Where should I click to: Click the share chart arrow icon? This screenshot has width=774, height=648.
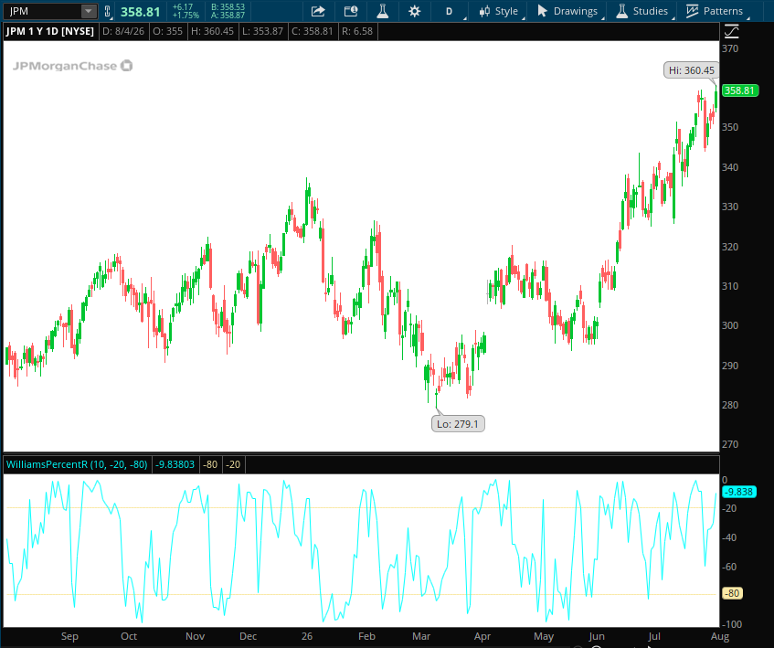[318, 11]
